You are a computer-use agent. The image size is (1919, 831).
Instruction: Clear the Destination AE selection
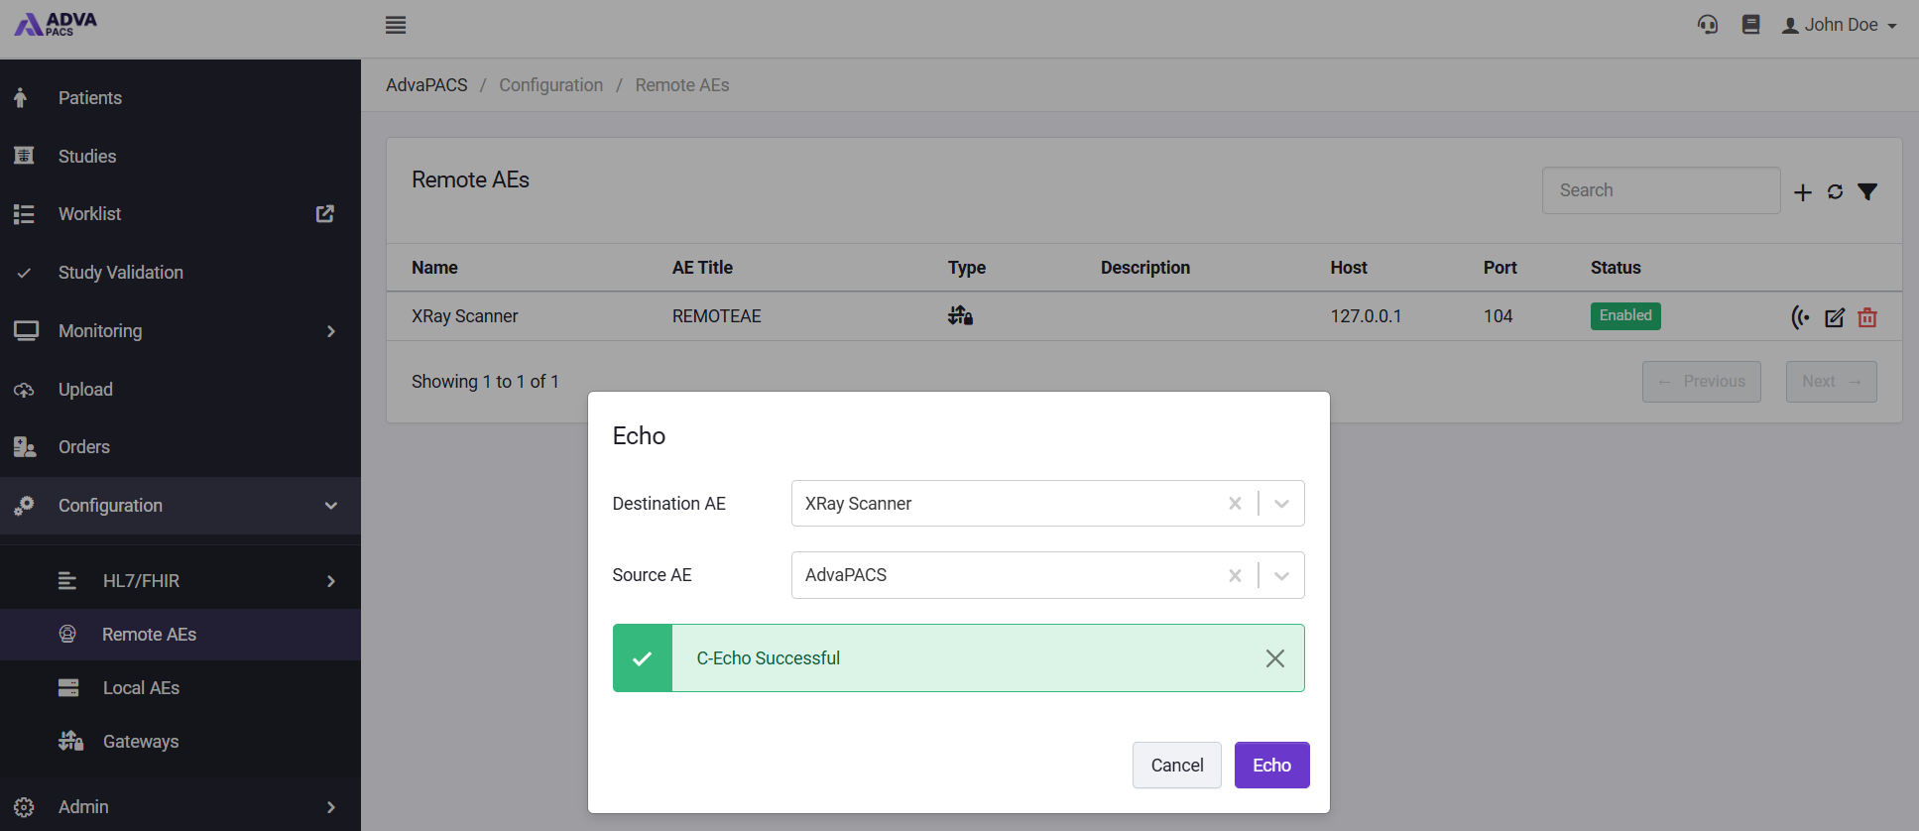1235,504
